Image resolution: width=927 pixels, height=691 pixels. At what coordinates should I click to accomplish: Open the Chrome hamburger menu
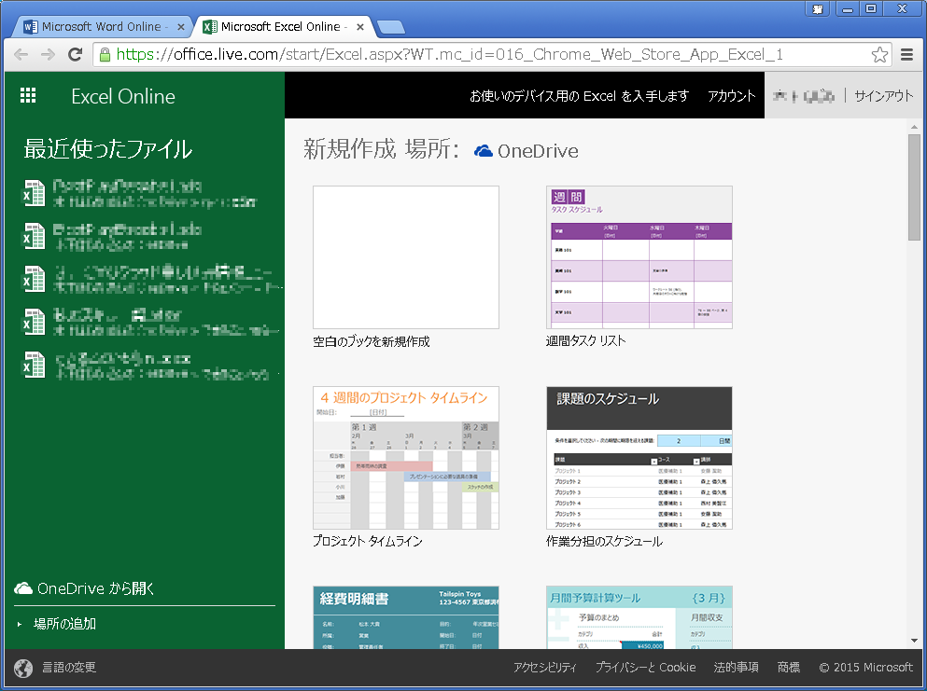click(x=906, y=55)
